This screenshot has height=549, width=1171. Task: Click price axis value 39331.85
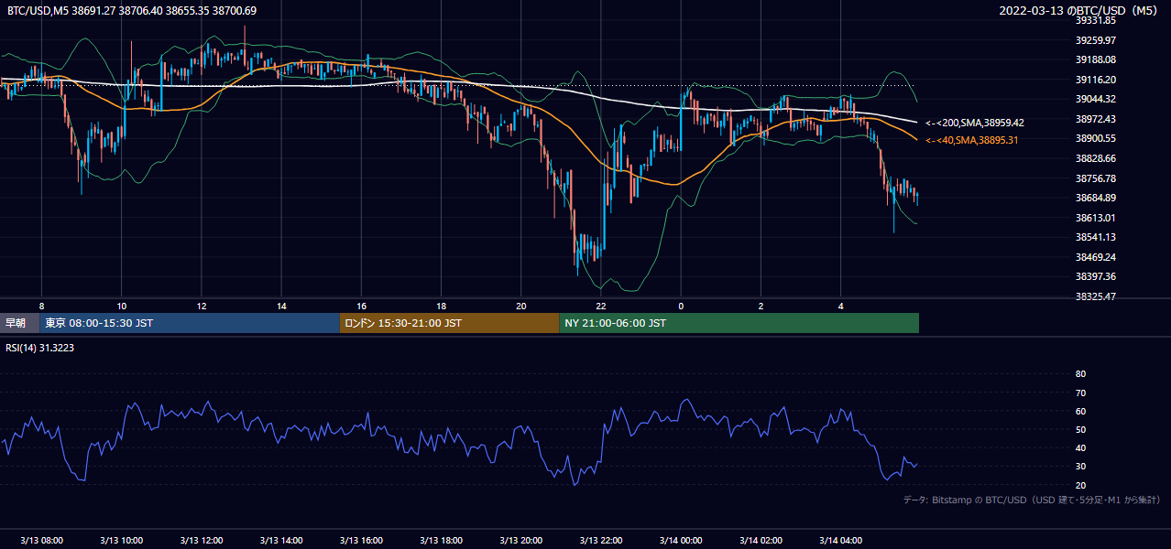(1095, 20)
